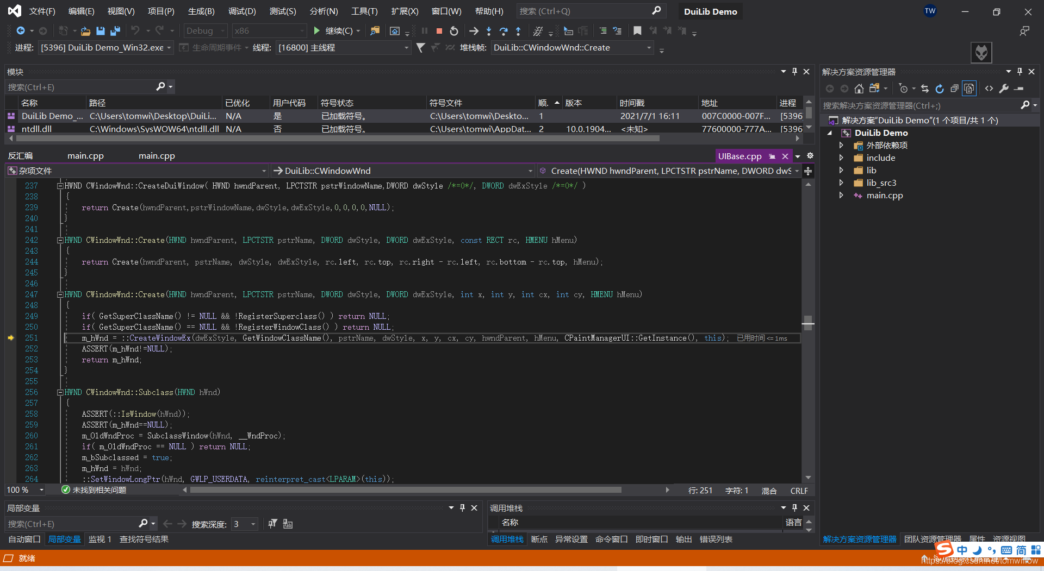Open the stack frame (堆栈帧) dropdown
Viewport: 1044px width, 571px height.
coord(572,48)
